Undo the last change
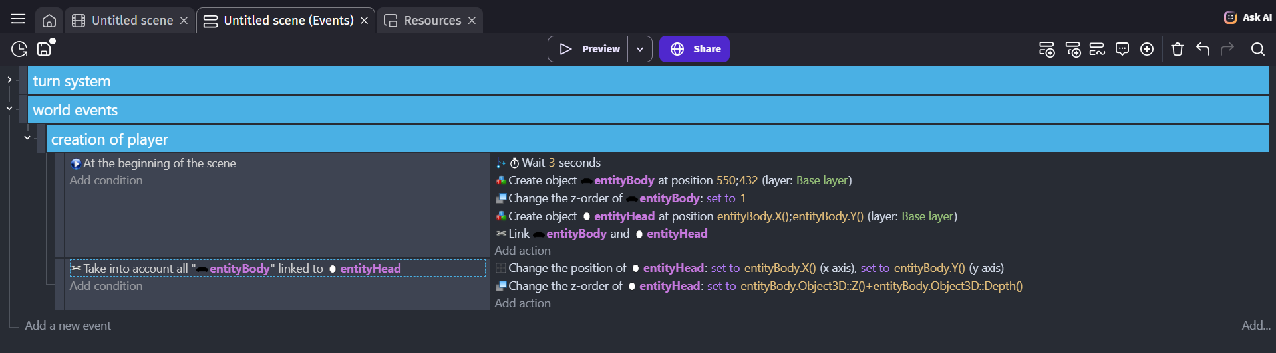 (1203, 49)
